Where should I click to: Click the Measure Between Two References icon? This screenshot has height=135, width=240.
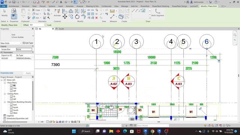112,16
